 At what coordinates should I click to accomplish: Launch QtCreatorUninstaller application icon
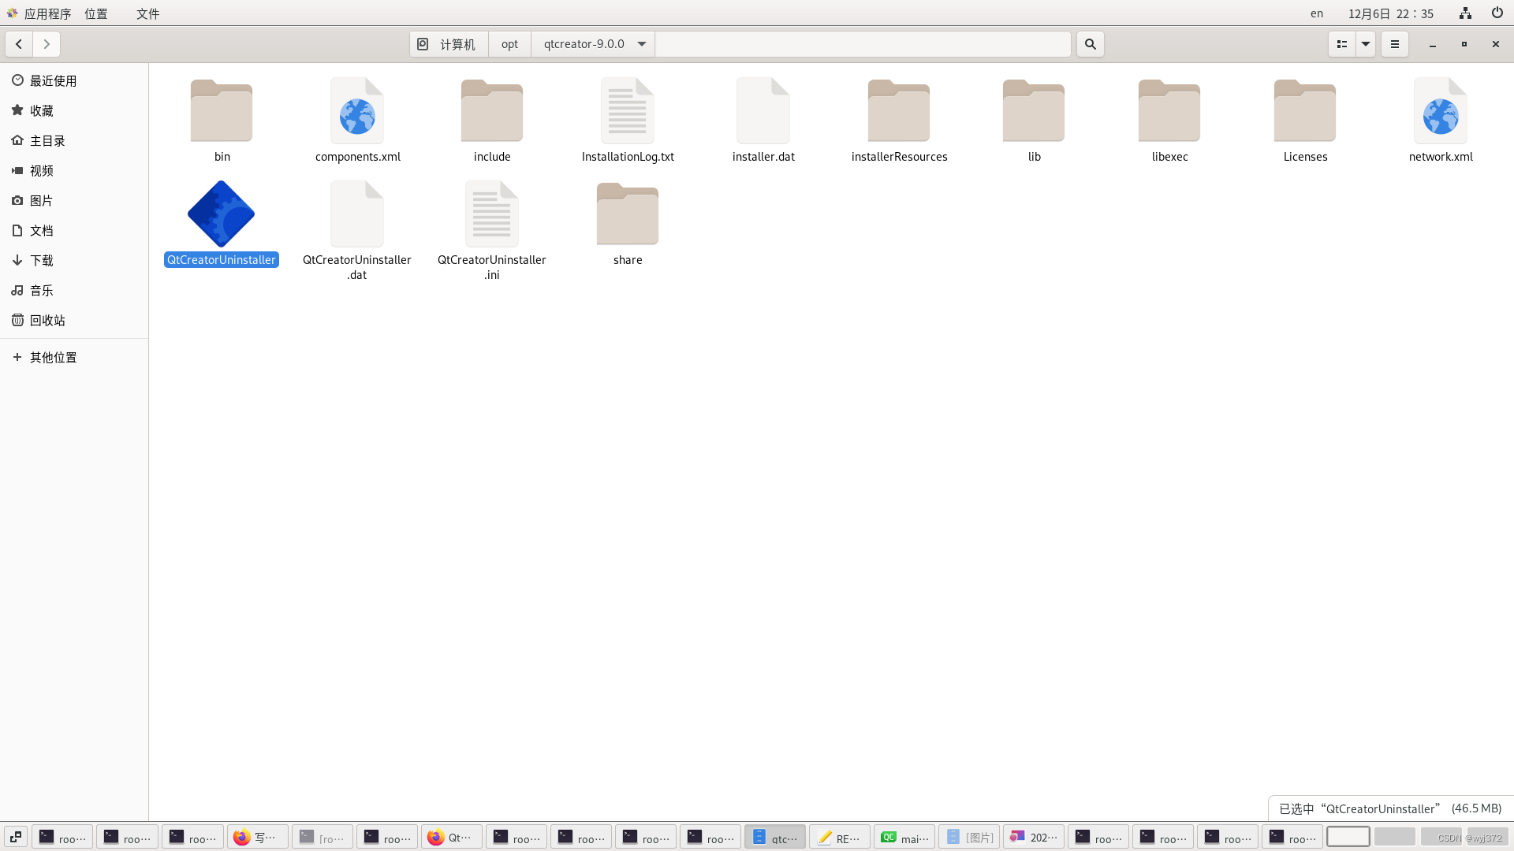(x=221, y=213)
